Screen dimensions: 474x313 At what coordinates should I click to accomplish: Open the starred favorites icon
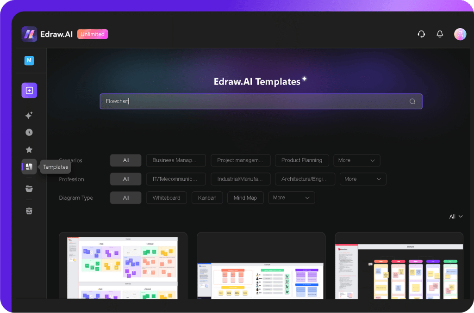tap(29, 150)
